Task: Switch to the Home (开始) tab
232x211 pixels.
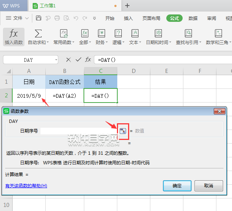Action: pyautogui.click(x=110, y=18)
